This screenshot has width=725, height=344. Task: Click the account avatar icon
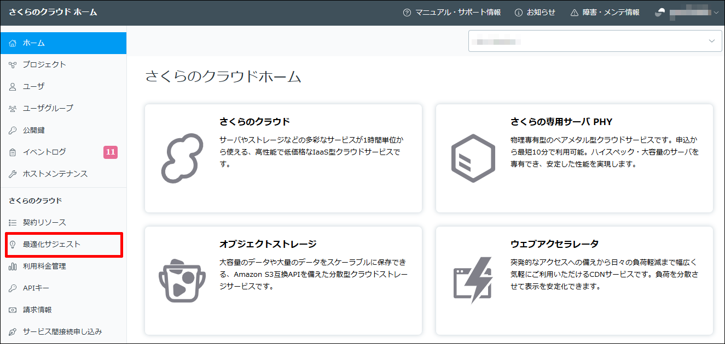click(660, 12)
